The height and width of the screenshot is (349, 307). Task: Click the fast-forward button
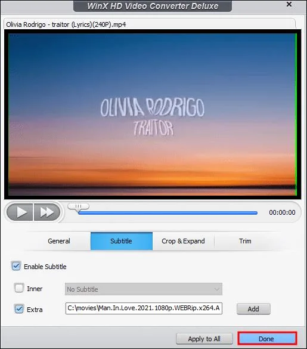47,212
